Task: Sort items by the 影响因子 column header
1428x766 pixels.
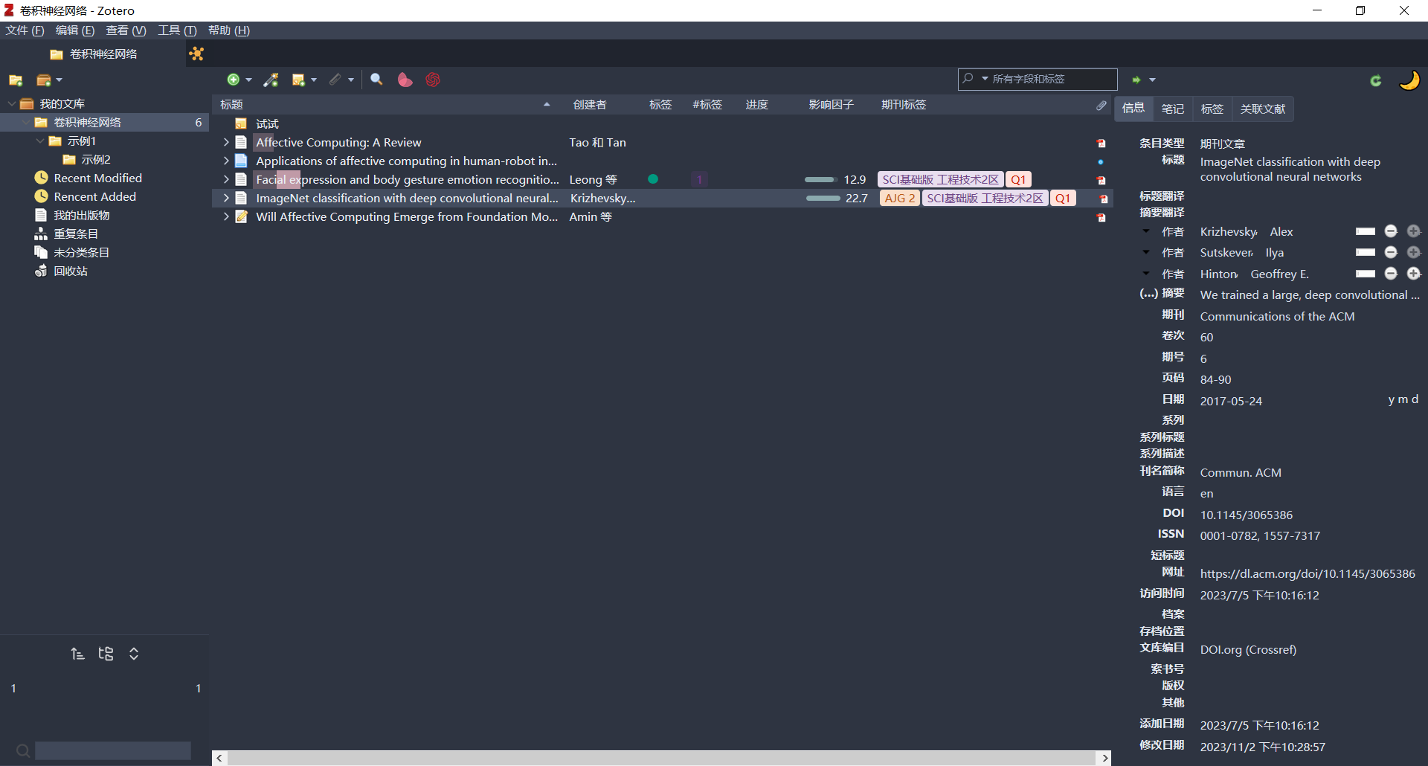Action: [831, 105]
